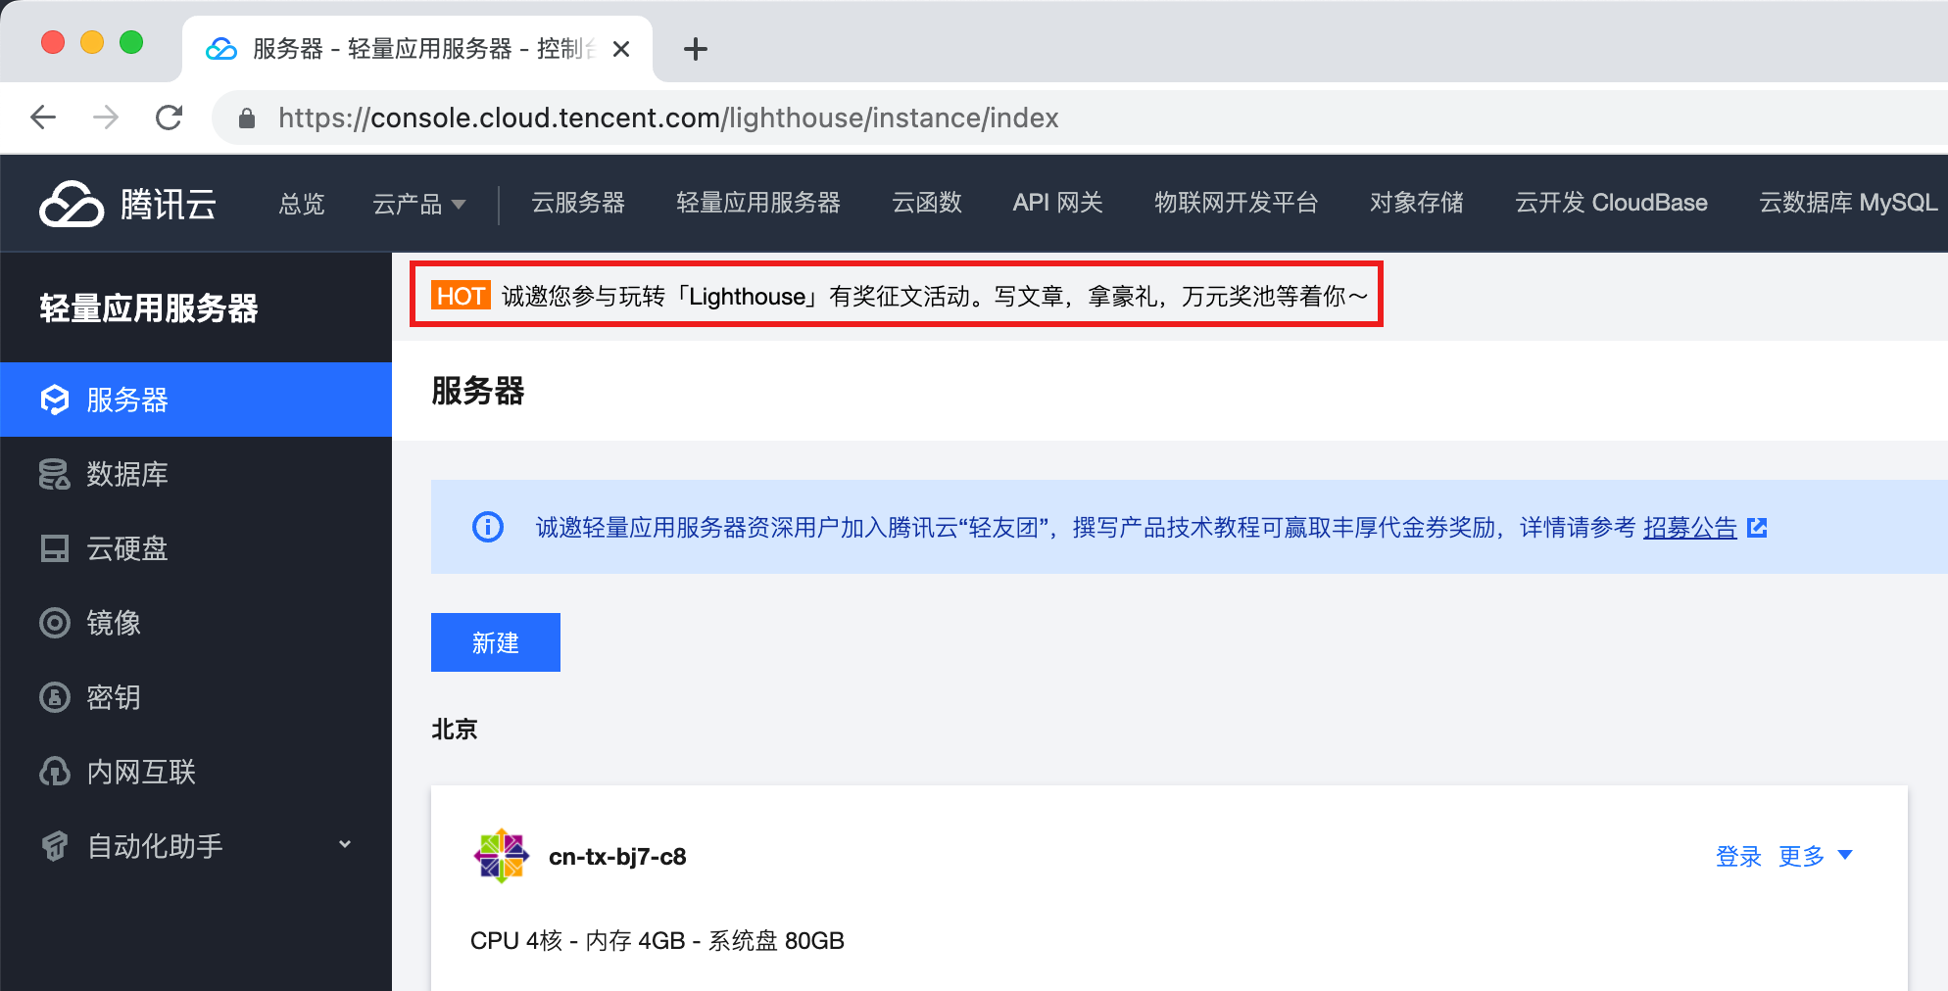The image size is (1948, 991).
Task: Select the 云硬盘 sidebar item
Action: (x=196, y=548)
